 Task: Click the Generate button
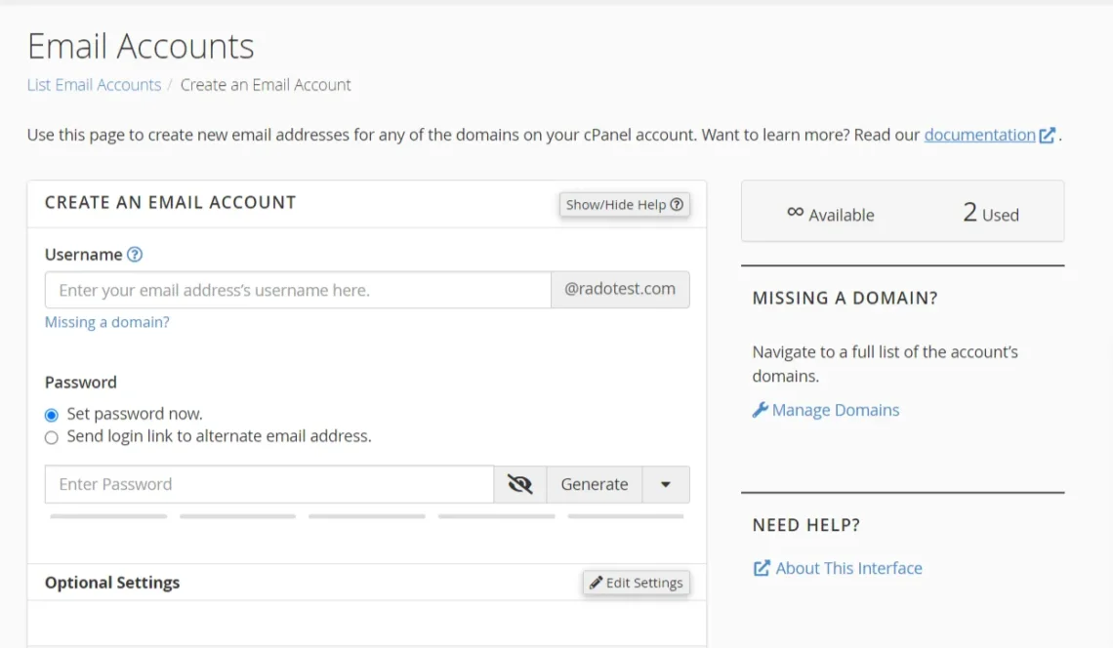(x=594, y=484)
